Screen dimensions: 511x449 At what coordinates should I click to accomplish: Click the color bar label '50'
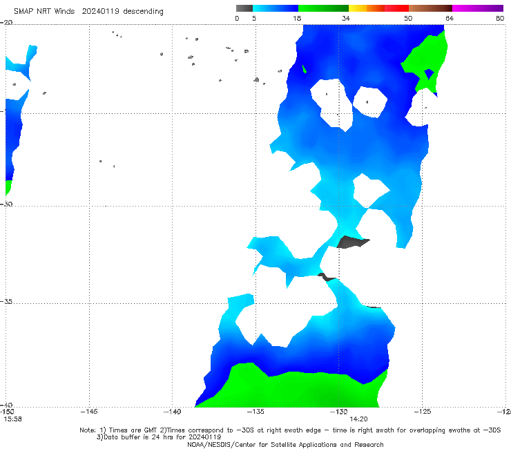(x=408, y=18)
